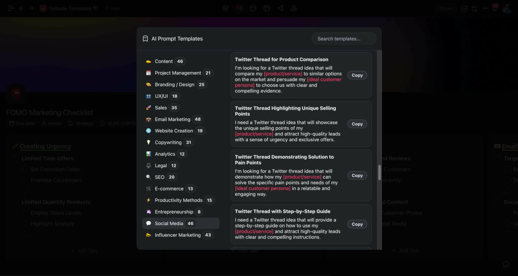Click the scales icon beside the Legal category

(x=149, y=165)
